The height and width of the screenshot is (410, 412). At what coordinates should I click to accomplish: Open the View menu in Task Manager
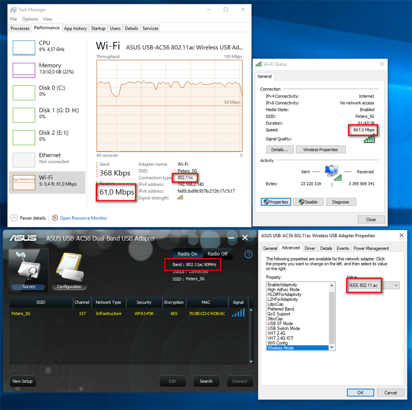tap(47, 19)
